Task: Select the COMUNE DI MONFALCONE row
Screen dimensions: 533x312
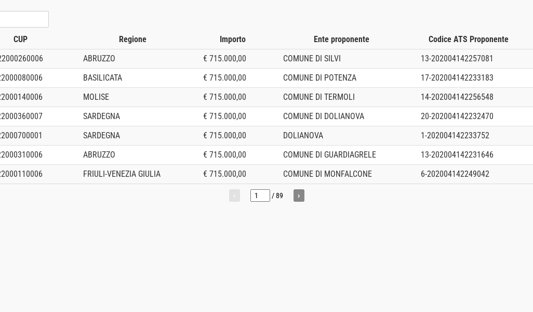Action: [327, 174]
